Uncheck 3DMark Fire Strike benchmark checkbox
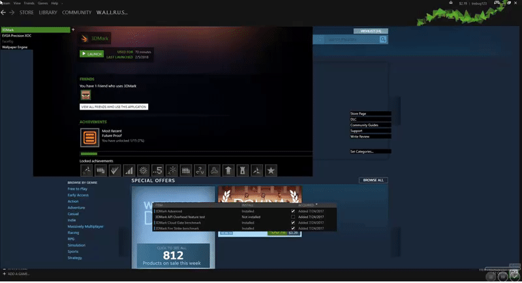The height and width of the screenshot is (283, 522). point(293,228)
